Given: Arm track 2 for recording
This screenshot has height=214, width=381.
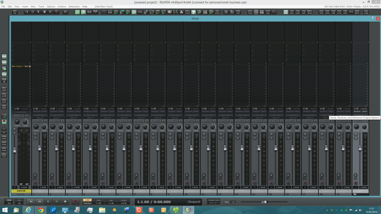Looking at the screenshot, I should [x=52, y=183].
